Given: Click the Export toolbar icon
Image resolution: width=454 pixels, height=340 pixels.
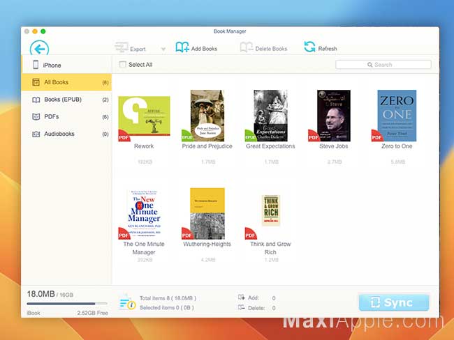Looking at the screenshot, I should tap(122, 47).
